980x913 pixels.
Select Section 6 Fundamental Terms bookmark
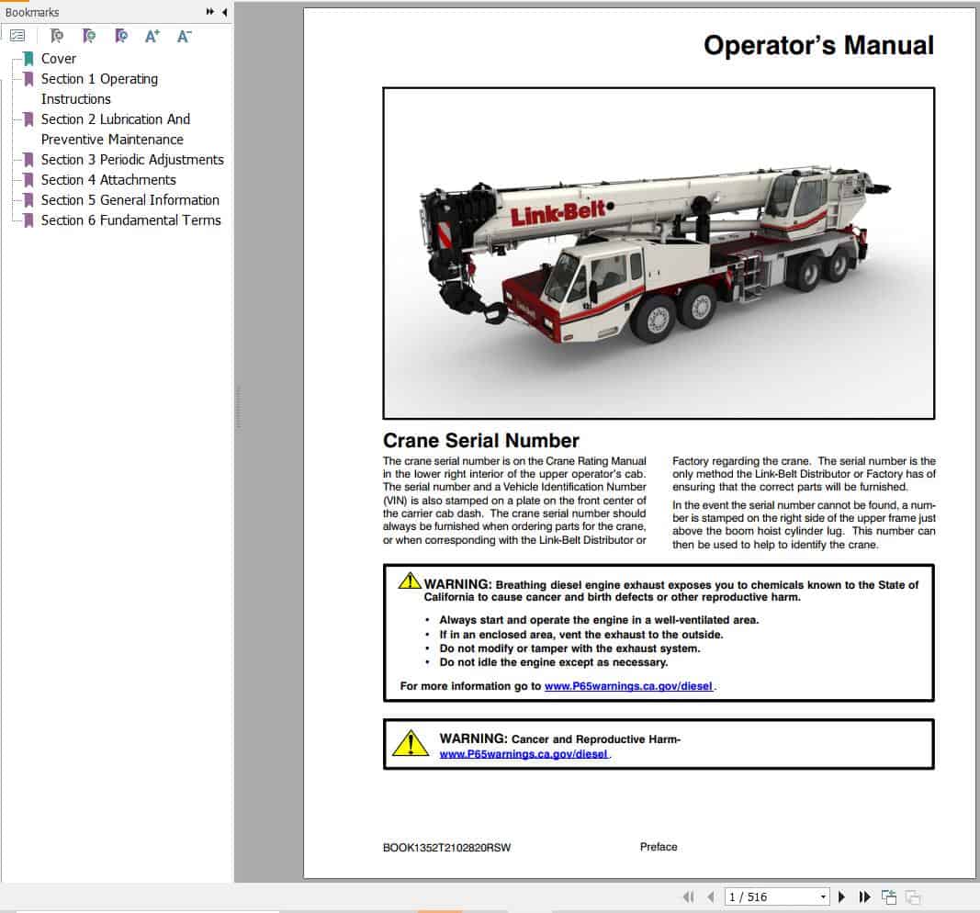[x=130, y=220]
